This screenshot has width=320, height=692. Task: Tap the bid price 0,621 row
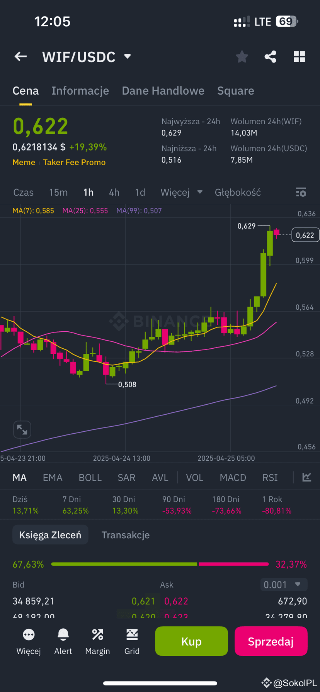click(x=143, y=601)
